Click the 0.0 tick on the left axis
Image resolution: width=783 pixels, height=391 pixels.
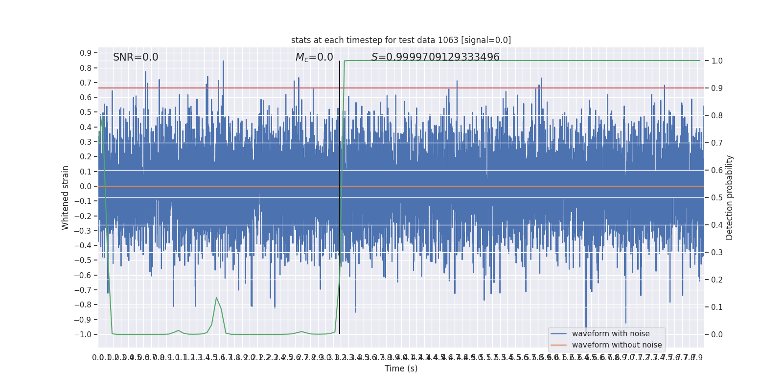coord(86,186)
